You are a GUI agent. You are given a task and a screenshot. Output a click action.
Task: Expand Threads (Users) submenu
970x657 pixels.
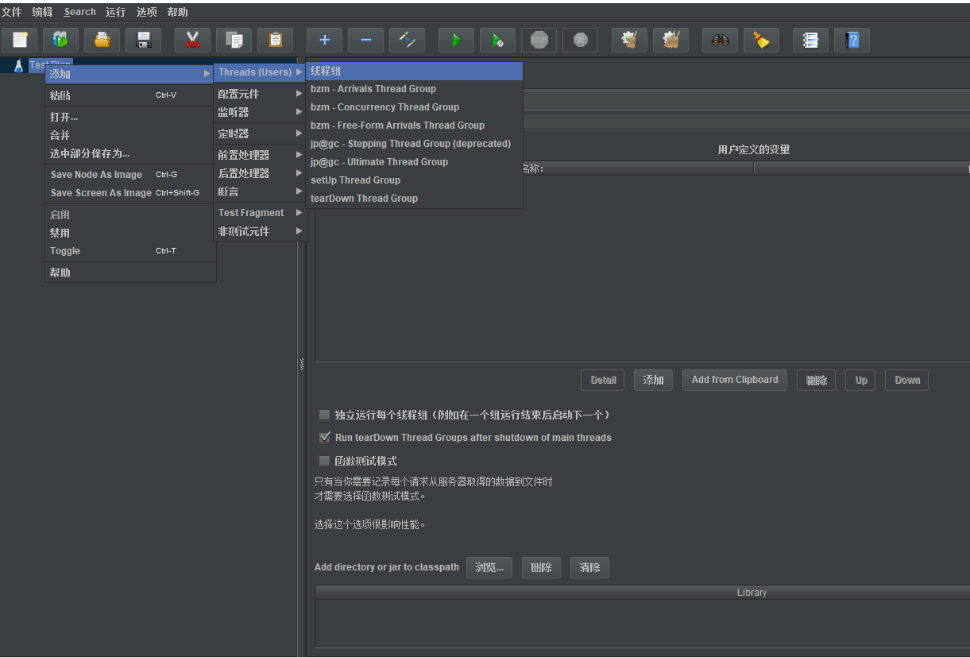261,72
